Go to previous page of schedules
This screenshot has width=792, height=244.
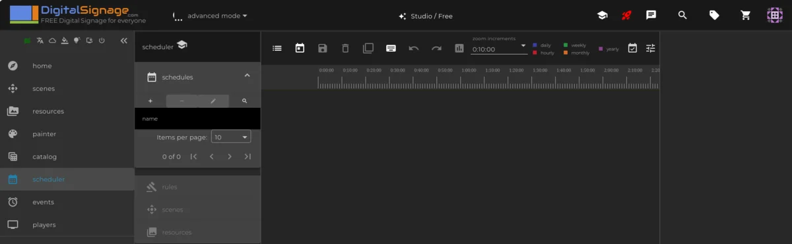tap(211, 157)
